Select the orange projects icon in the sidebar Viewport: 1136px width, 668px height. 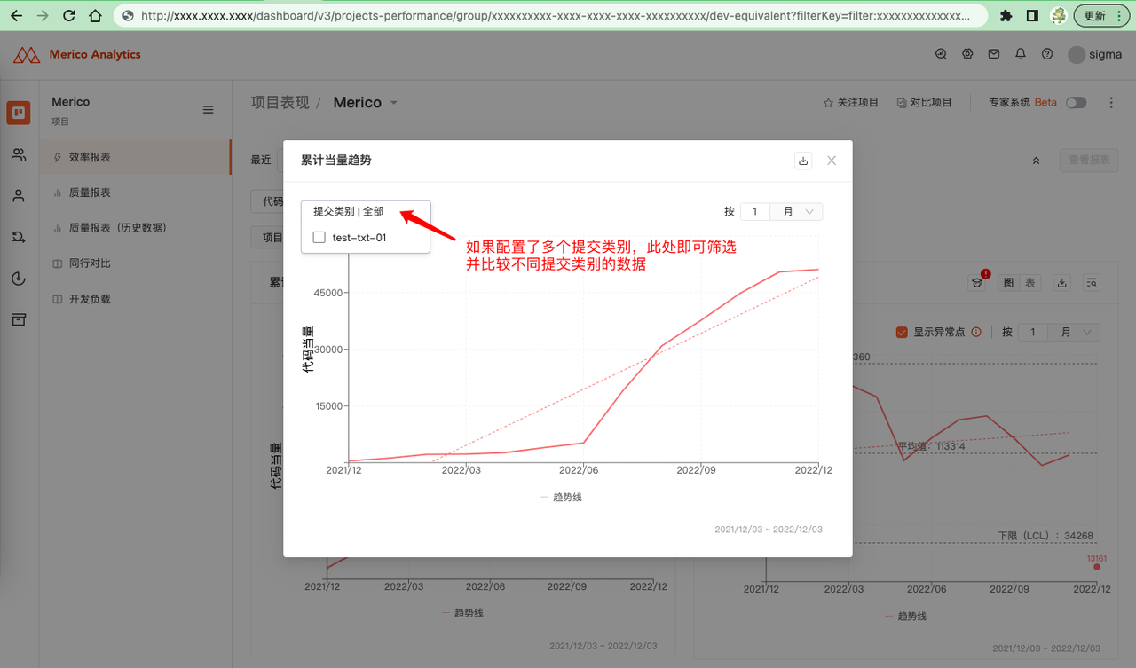tap(19, 114)
